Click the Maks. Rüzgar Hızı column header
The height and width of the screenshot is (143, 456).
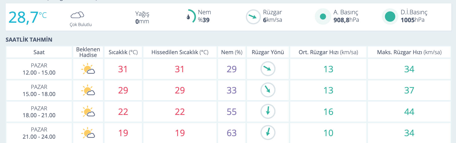[x=409, y=52]
